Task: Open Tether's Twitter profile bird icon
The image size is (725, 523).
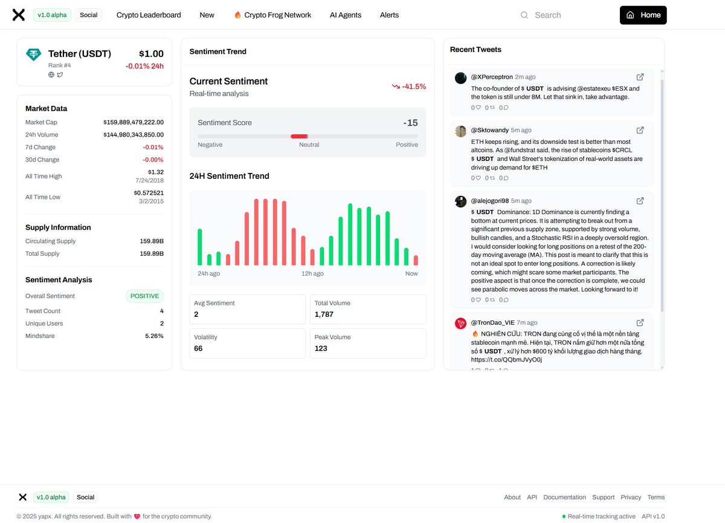Action: tap(60, 75)
